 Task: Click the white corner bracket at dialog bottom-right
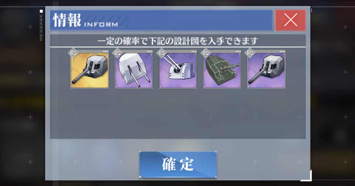[x=306, y=176]
